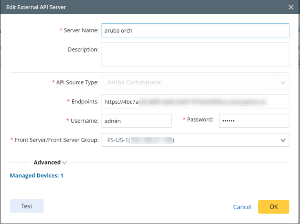Click the Server Name label
Screen dimensions: 300x224
click(x=81, y=31)
